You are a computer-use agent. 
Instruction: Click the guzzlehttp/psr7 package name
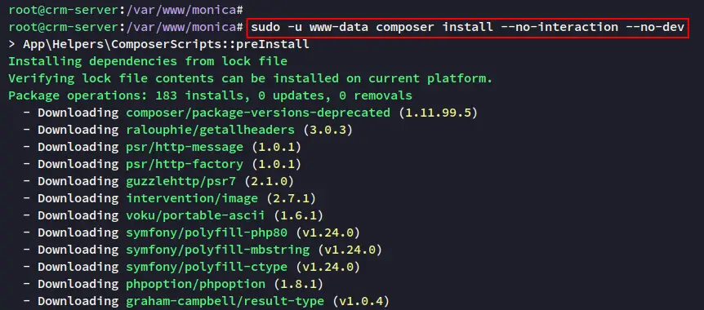pos(185,181)
